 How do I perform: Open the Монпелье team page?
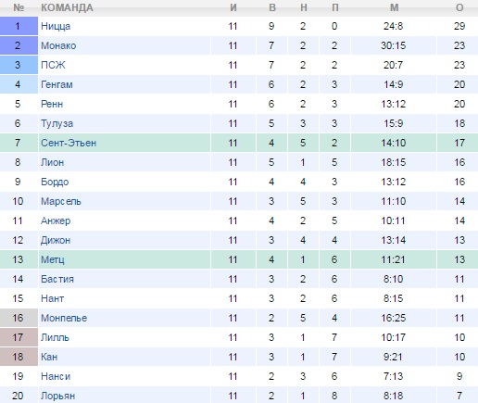(x=64, y=318)
